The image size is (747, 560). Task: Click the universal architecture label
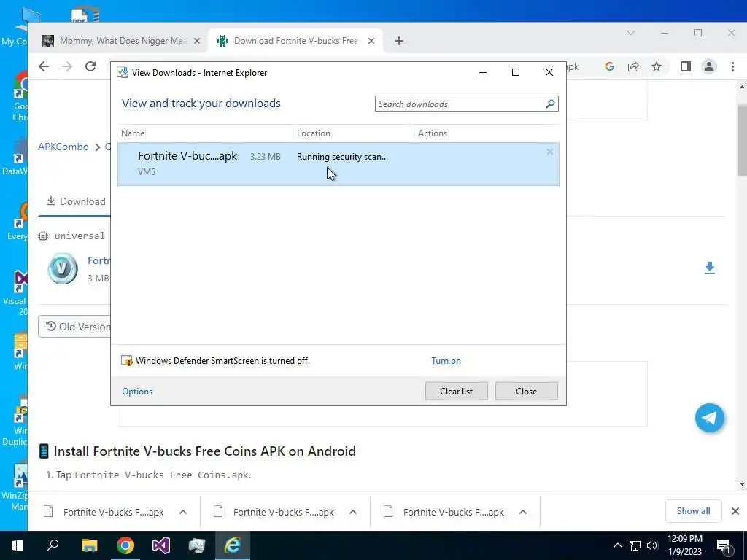(x=80, y=236)
